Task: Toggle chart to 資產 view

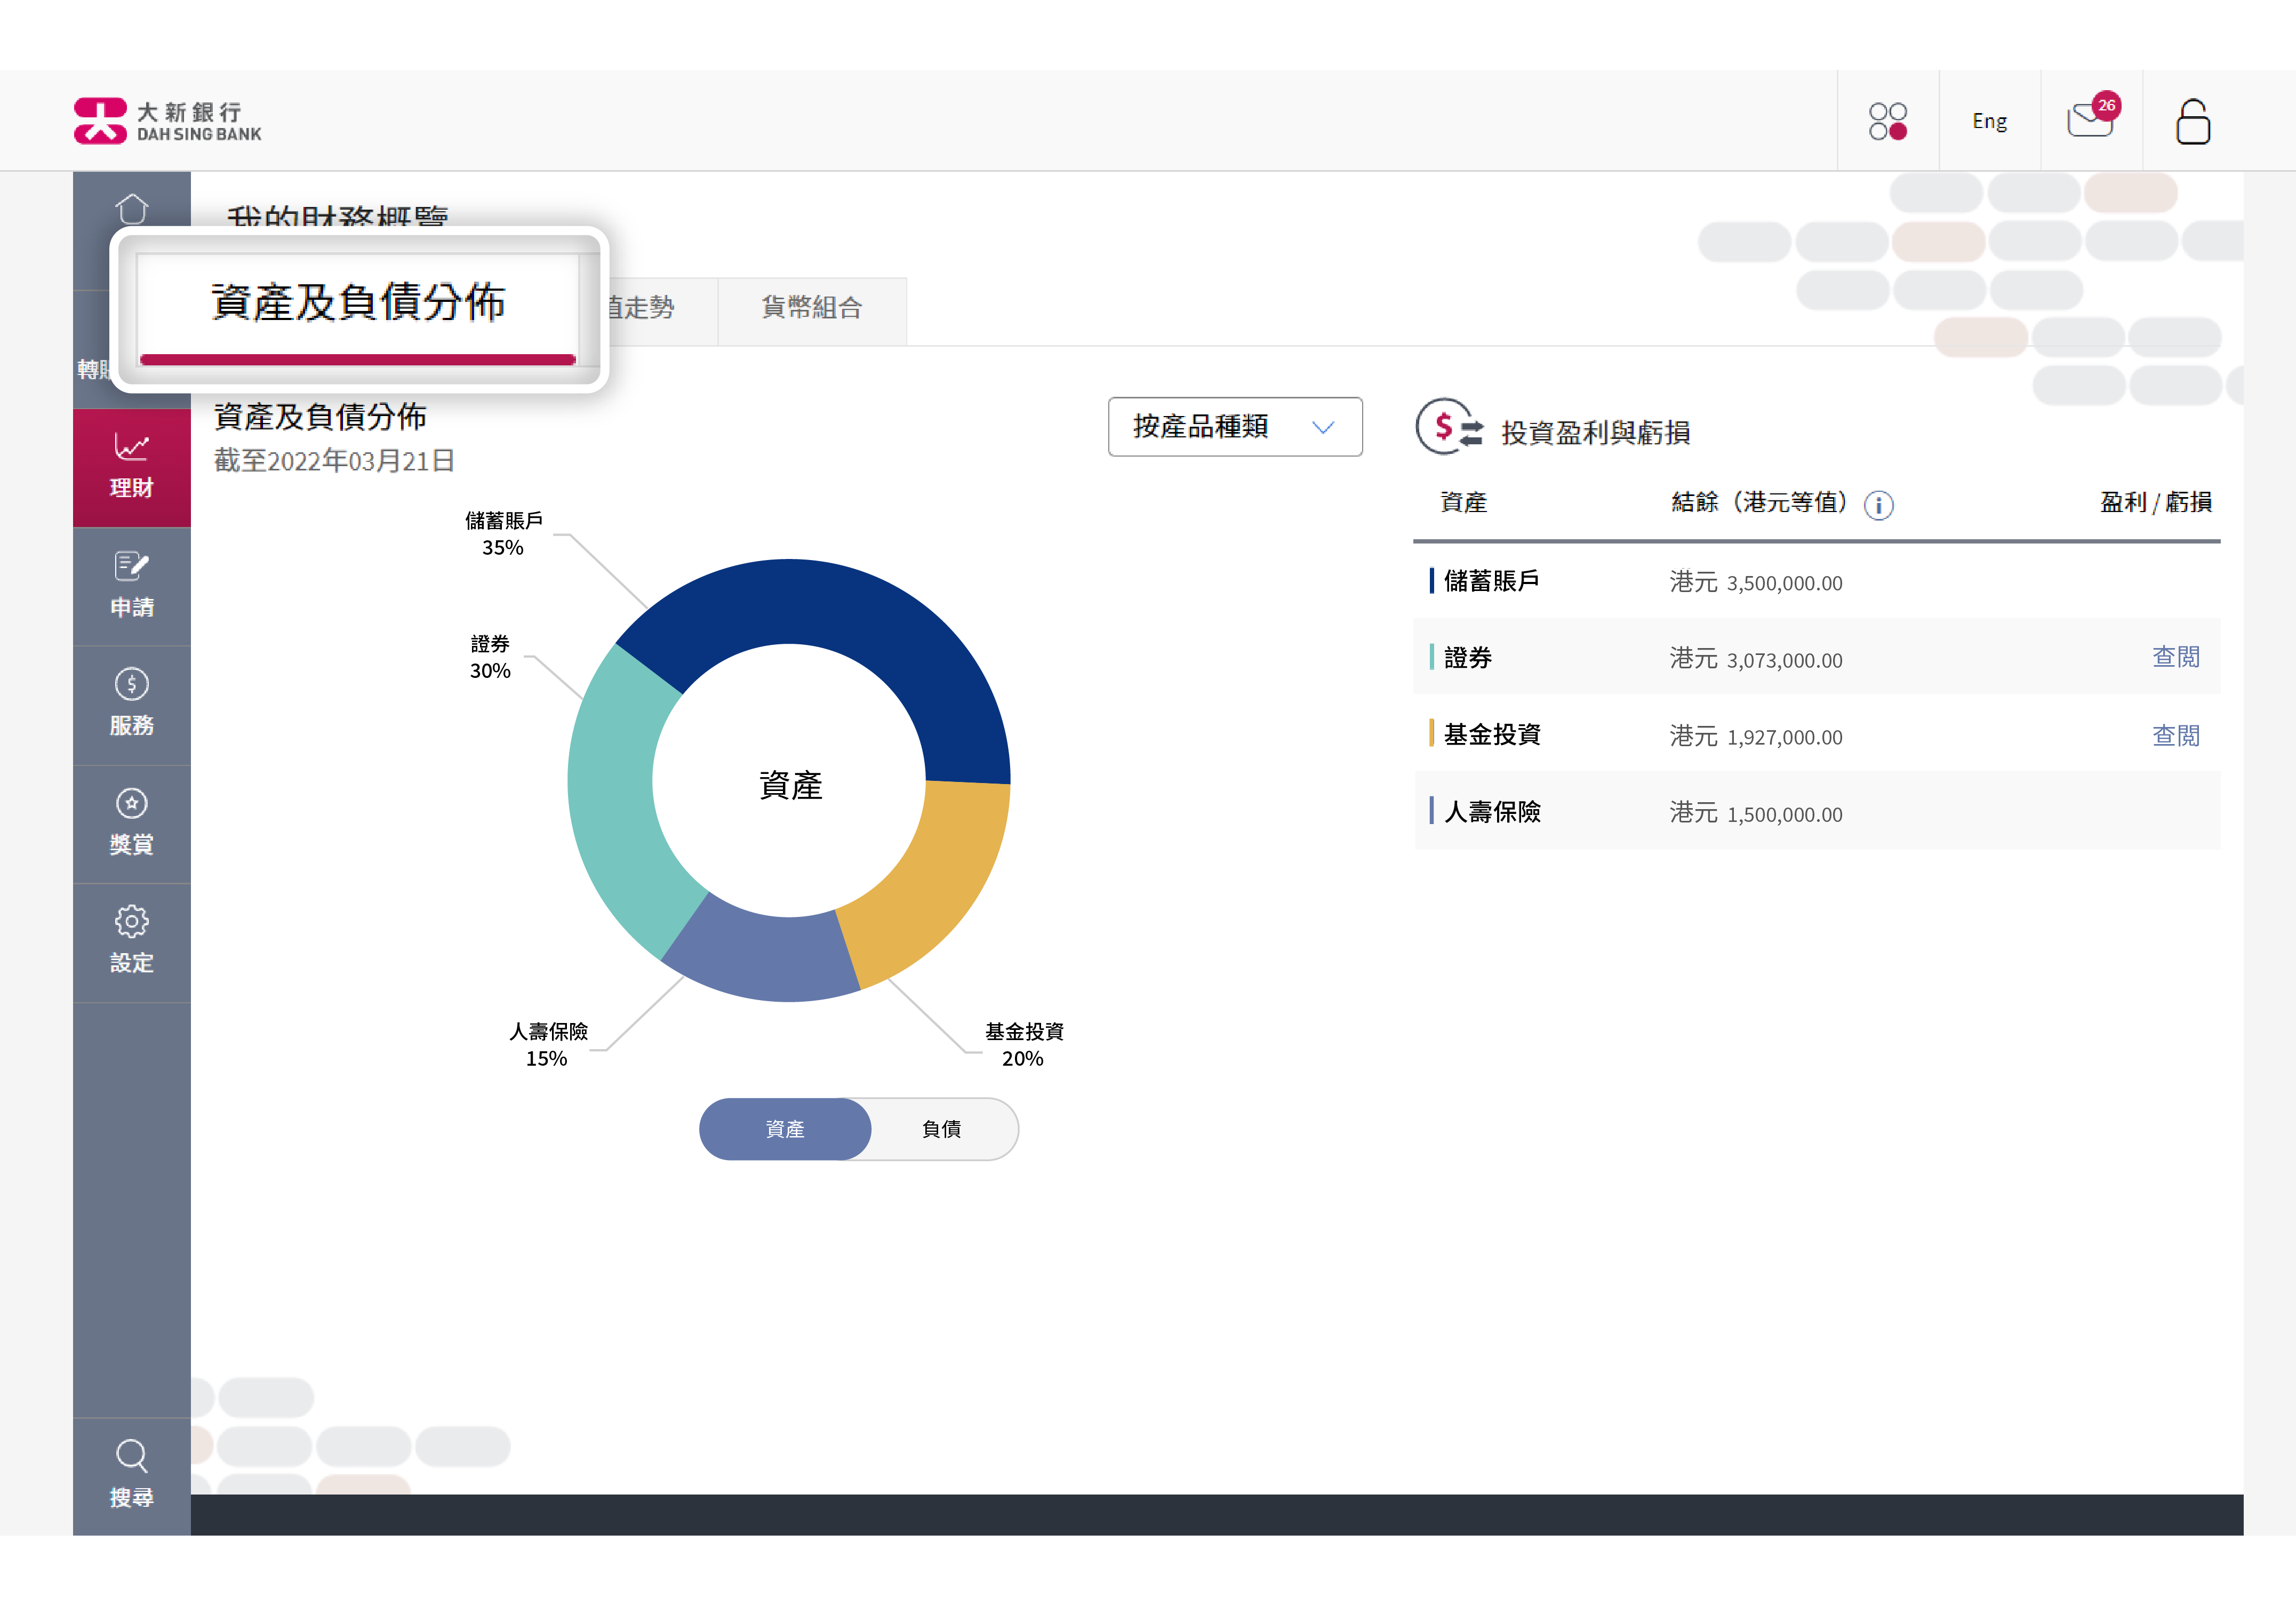Action: pyautogui.click(x=785, y=1129)
